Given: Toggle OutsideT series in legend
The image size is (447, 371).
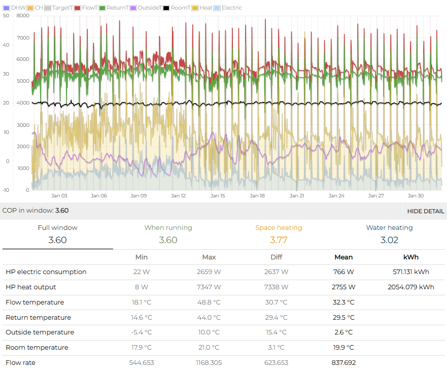Looking at the screenshot, I should click(134, 8).
